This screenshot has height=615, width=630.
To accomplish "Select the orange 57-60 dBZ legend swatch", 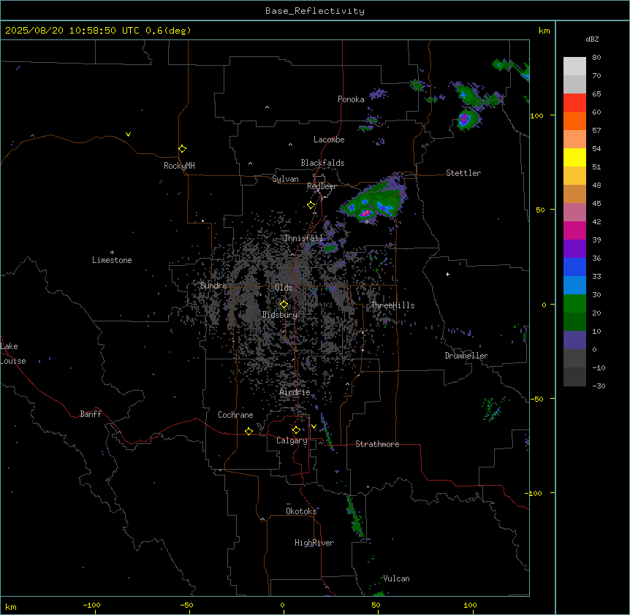I will pos(574,121).
